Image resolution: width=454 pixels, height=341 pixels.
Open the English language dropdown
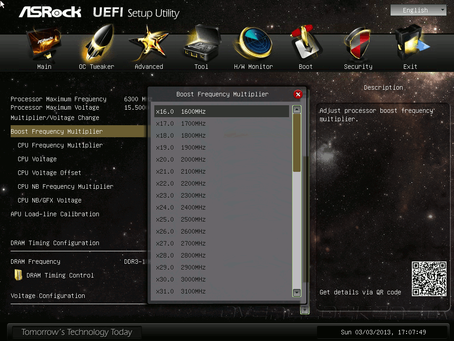(418, 10)
